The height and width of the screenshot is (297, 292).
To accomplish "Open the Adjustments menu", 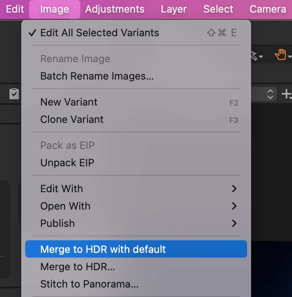I will [115, 9].
